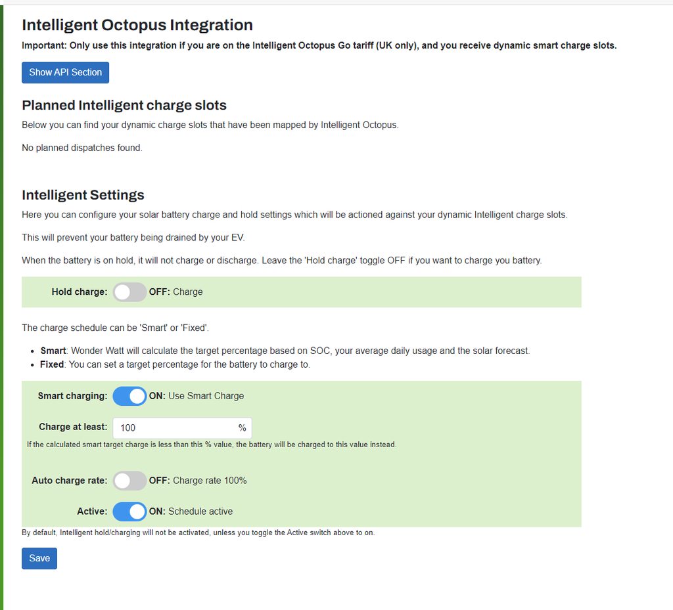Click the 'ON: Use Smart Charge' status text
Viewport: 673px width, 610px height.
click(x=197, y=397)
